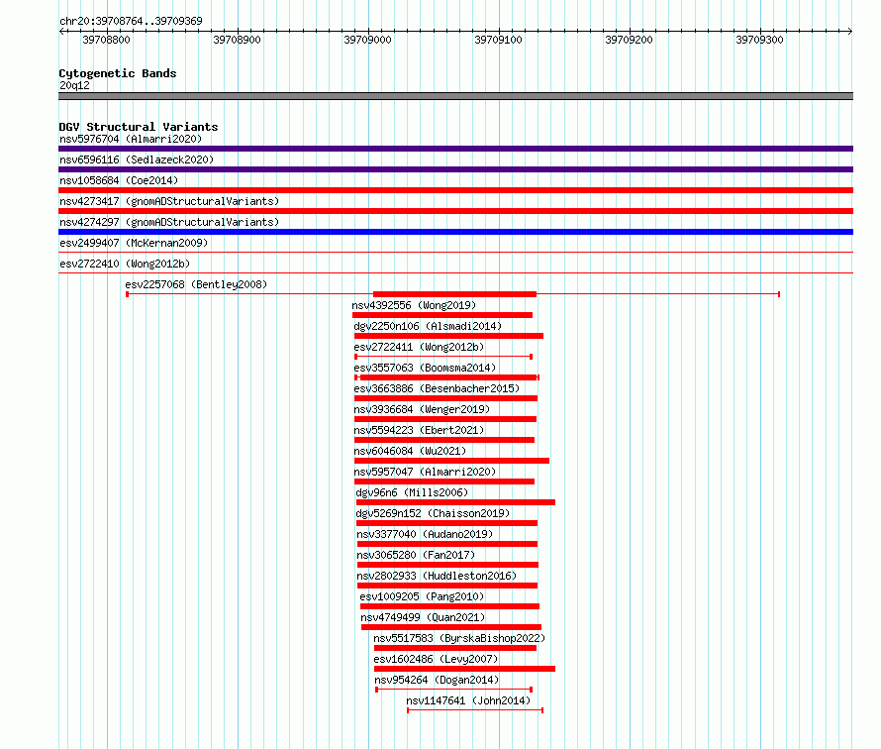Click the 39708800 ruler position
Image resolution: width=881 pixels, height=749 pixels.
tap(106, 40)
